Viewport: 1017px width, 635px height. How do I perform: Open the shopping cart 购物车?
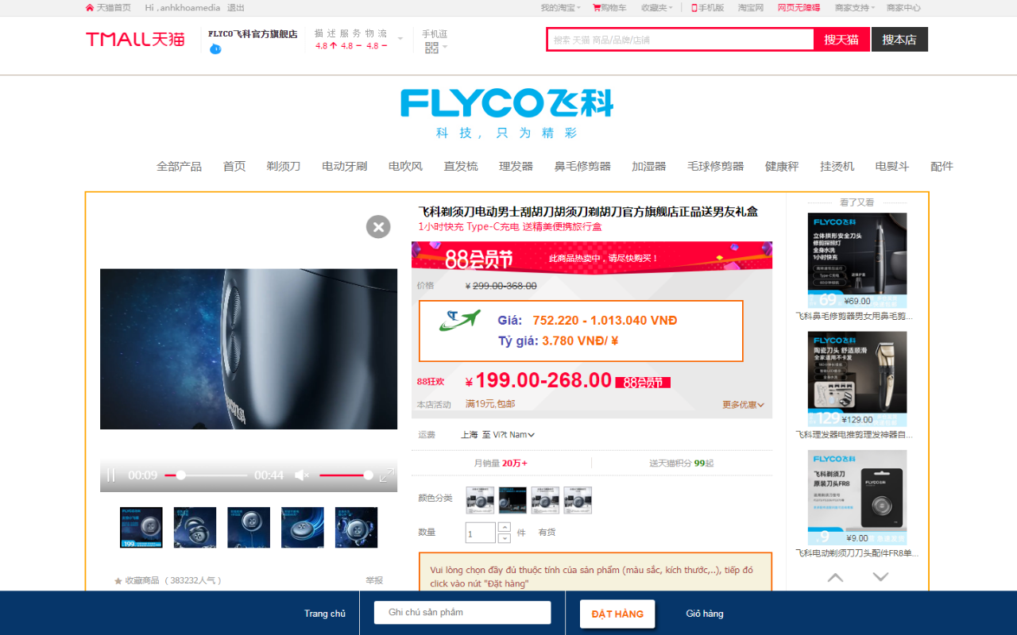click(x=609, y=8)
